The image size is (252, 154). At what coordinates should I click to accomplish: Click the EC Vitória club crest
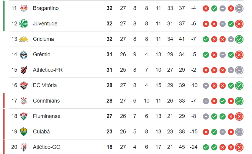coord(24,85)
